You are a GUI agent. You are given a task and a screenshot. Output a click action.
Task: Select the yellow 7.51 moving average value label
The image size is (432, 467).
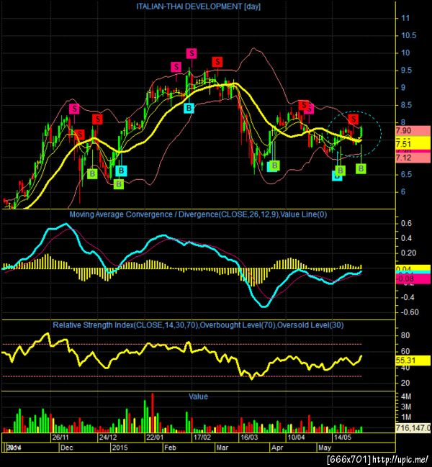click(413, 144)
